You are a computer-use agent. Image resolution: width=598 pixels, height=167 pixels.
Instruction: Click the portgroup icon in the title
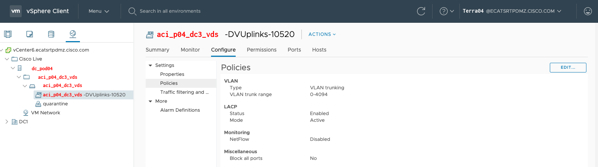point(150,35)
